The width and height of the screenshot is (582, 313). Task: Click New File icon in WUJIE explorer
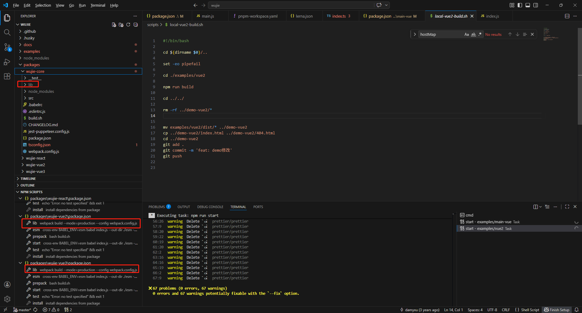pyautogui.click(x=114, y=25)
